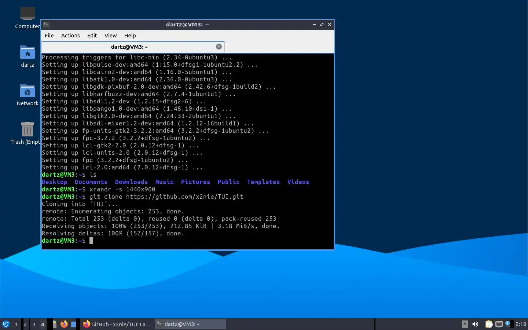
Task: Click the "Cloning into 'TUI'..." line
Action: (80, 204)
